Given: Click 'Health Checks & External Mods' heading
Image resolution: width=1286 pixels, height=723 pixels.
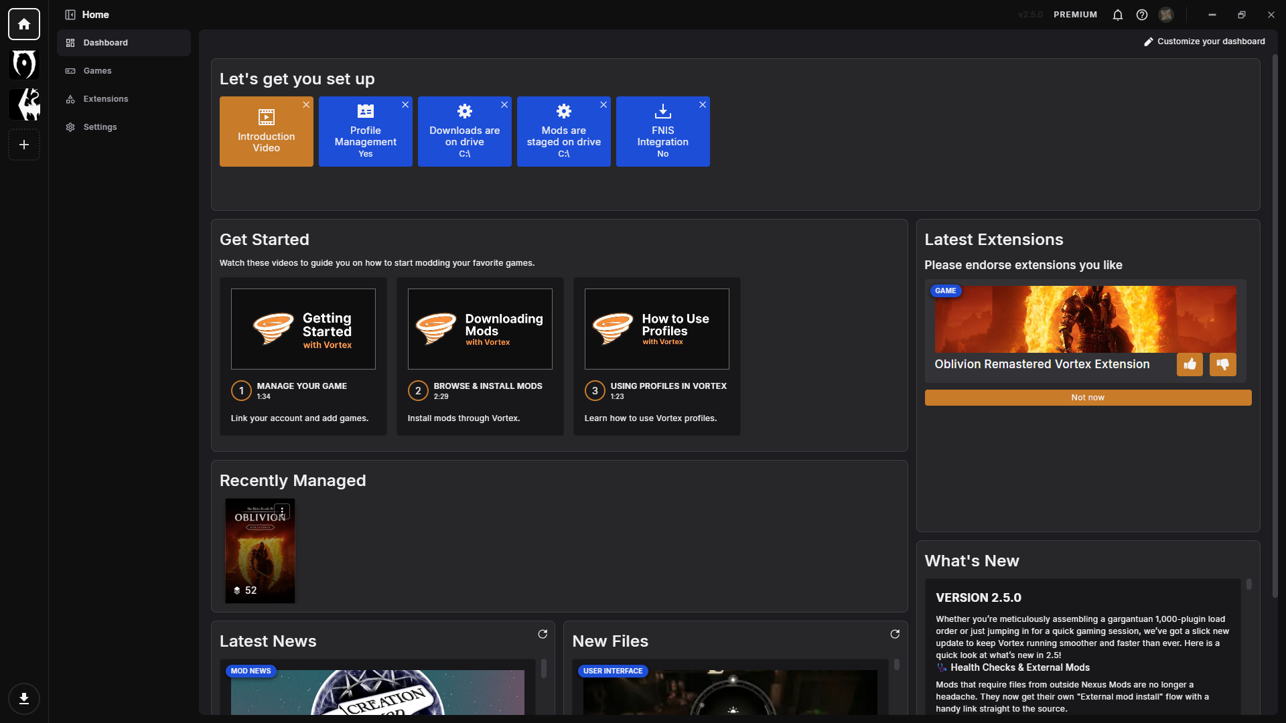Looking at the screenshot, I should click(1020, 667).
